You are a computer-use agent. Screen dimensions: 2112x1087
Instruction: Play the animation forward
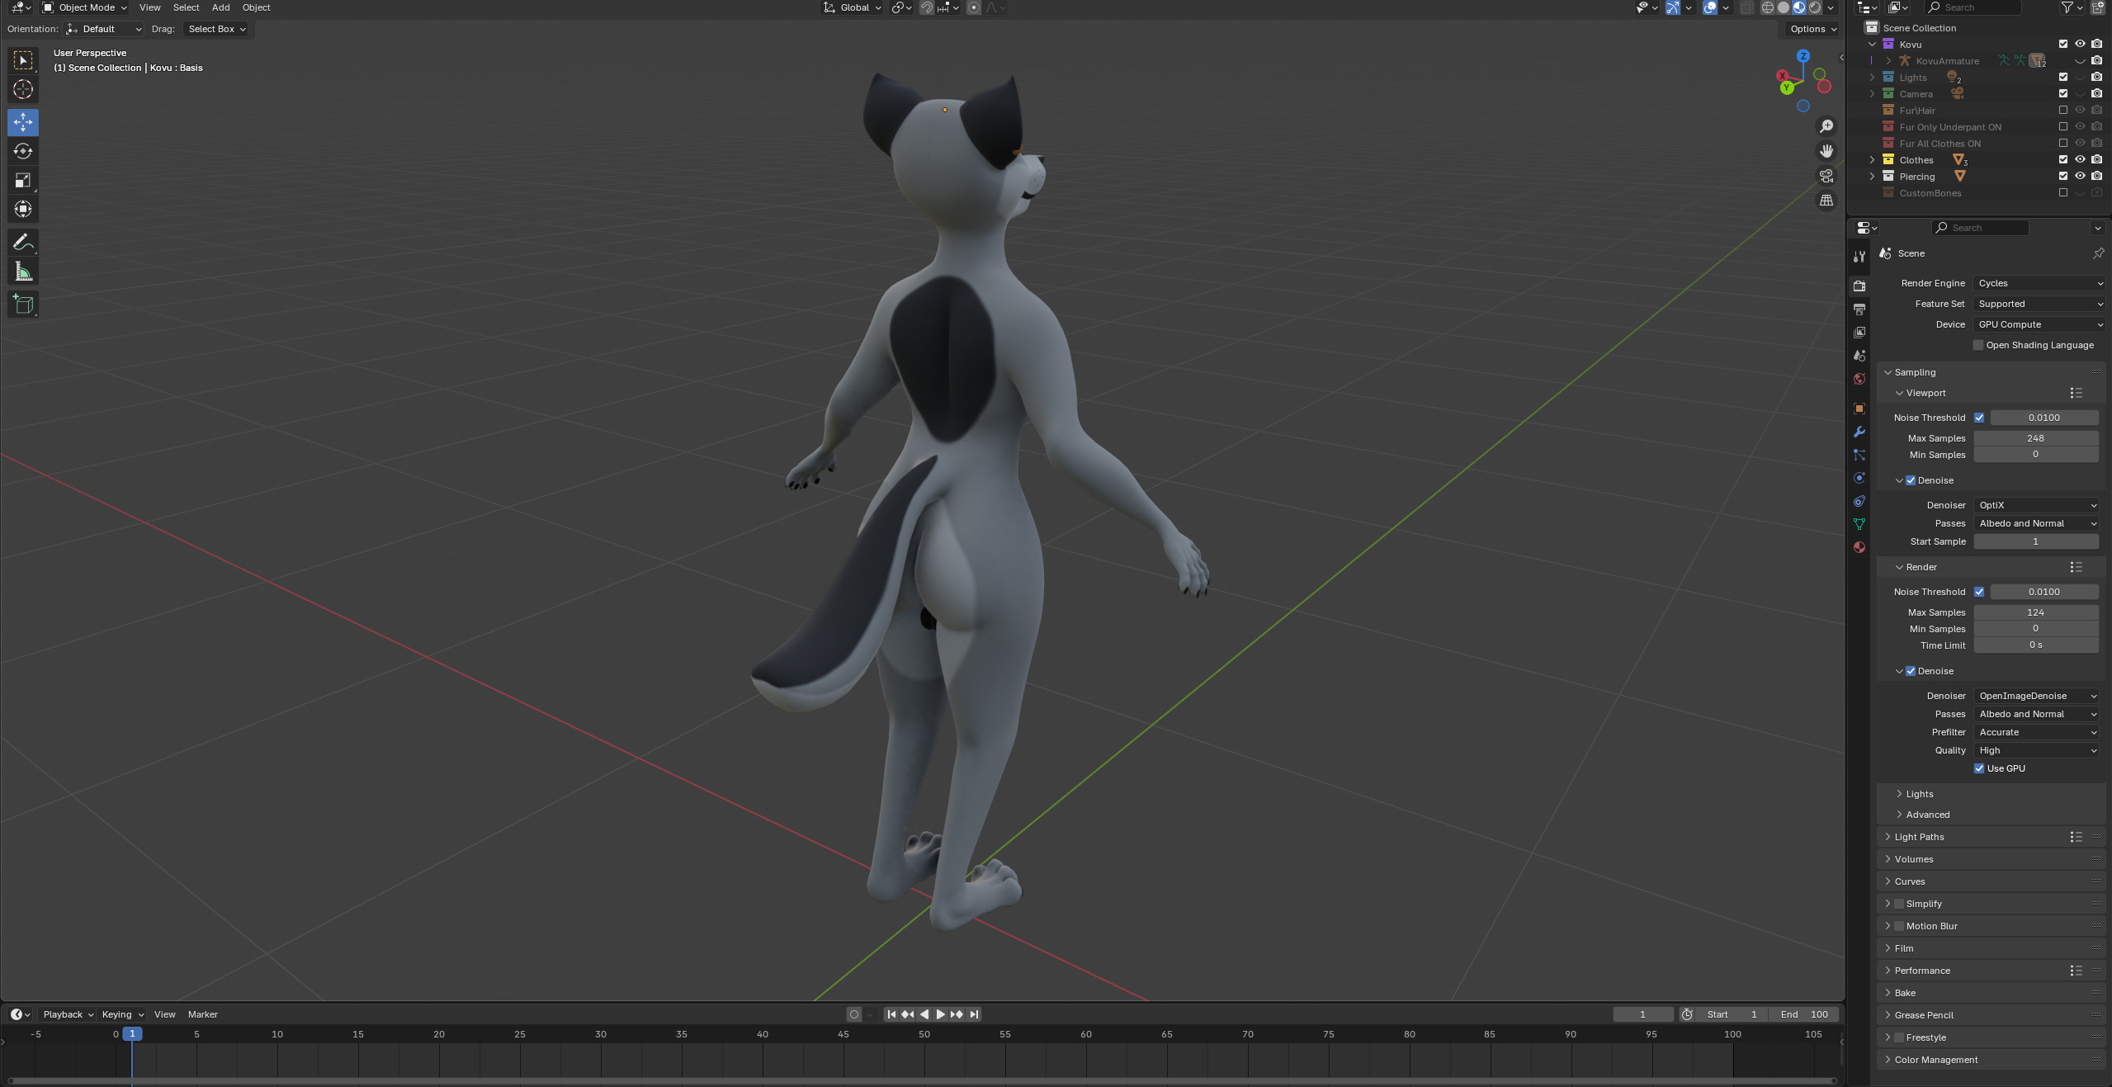(941, 1014)
